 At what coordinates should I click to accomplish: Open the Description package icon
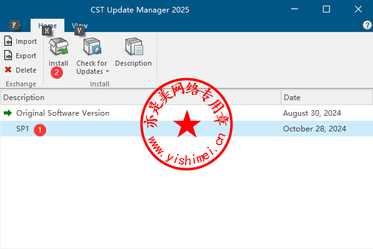pos(134,46)
